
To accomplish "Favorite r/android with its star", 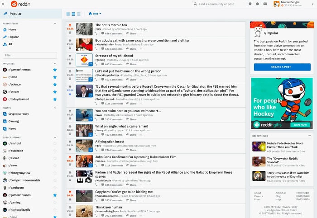I will tap(55, 143).
